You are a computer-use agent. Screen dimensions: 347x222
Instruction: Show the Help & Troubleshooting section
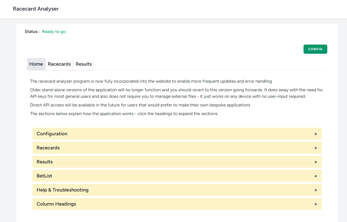[62, 190]
